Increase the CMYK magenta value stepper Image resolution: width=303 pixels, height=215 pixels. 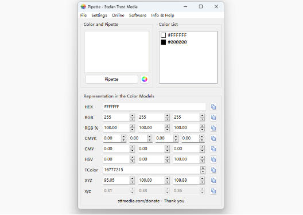pos(149,136)
